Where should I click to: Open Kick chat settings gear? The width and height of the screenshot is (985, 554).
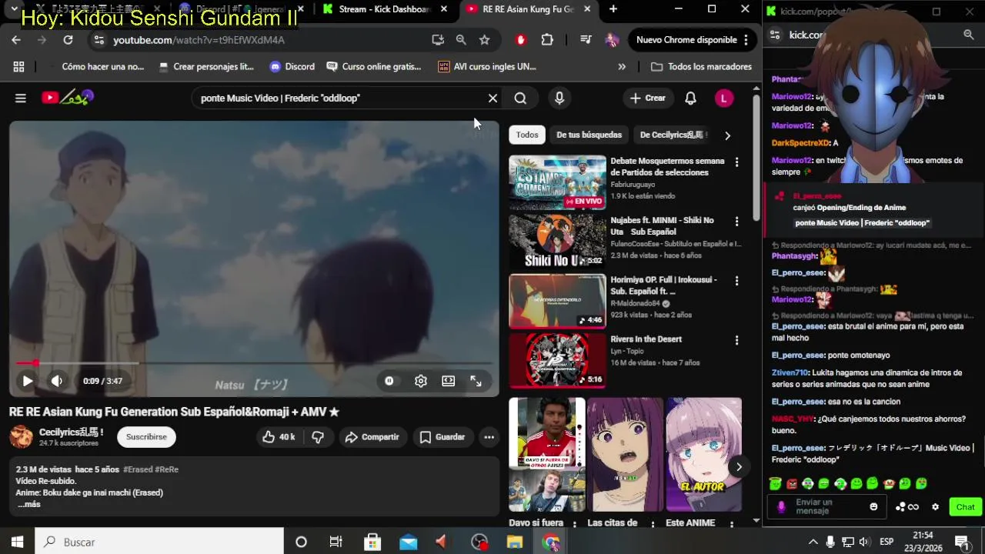[936, 507]
